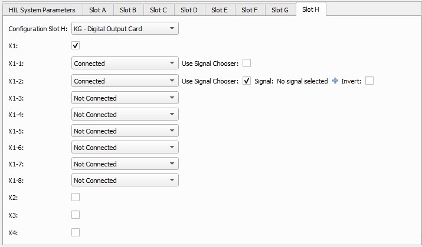Image resolution: width=422 pixels, height=247 pixels.
Task: Open the X1-3 Not Connected dropdown
Action: (125, 98)
